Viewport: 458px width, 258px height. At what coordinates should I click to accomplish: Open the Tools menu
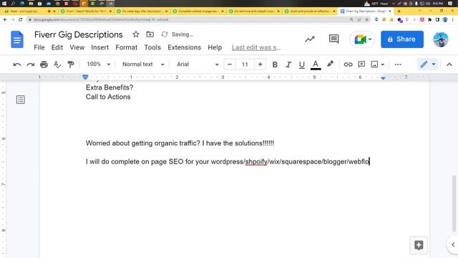point(152,47)
